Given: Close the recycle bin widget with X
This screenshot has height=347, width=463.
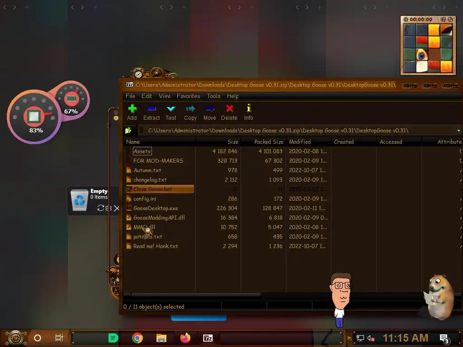Looking at the screenshot, I should (117, 208).
